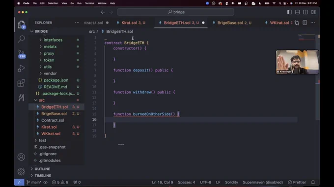334x187 pixels.
Task: Click the ports forwarded 0 indicator
Action: 77,182
